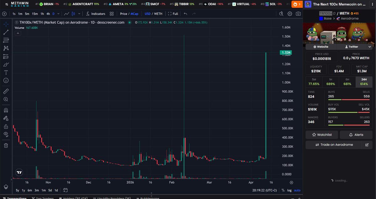Expand the chart type dropdown chevron
This screenshot has width=376, height=199.
click(79, 14)
